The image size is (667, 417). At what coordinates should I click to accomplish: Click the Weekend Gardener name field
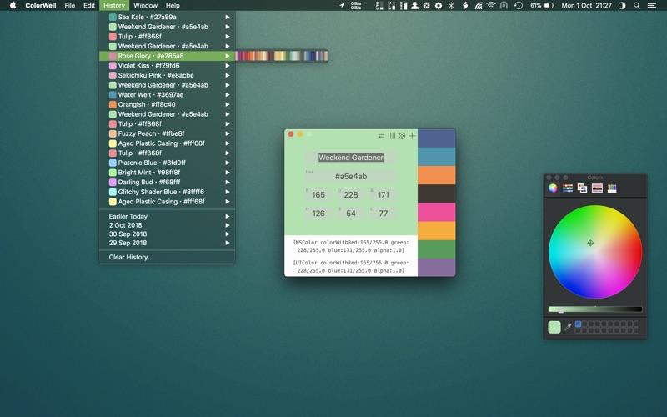(351, 158)
